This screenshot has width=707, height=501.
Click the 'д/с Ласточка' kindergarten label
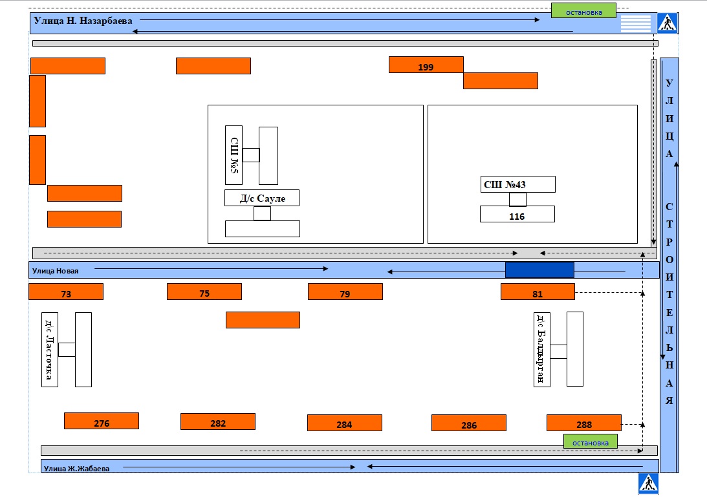coord(50,350)
